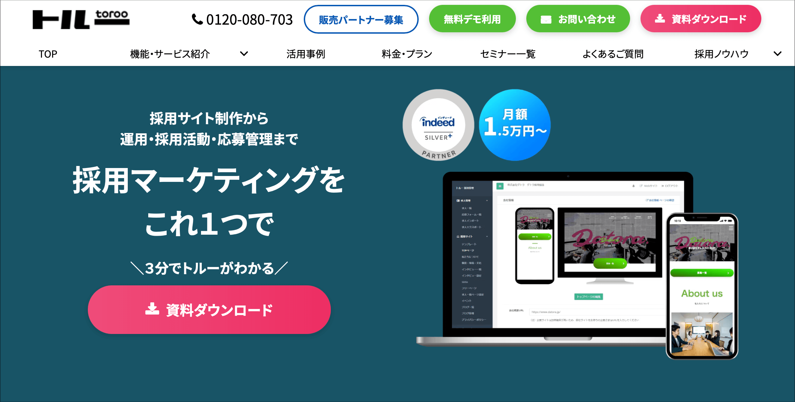The image size is (795, 402).
Task: Click the よくあるご質問 navigation link
Action: pyautogui.click(x=614, y=53)
